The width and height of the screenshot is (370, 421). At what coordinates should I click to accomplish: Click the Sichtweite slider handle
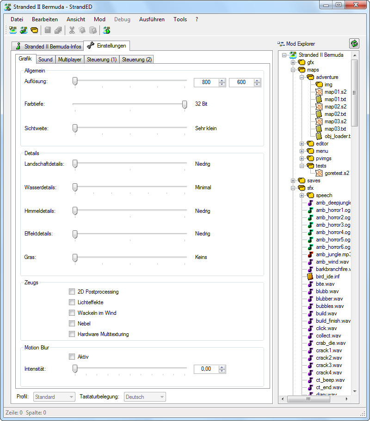pos(75,128)
